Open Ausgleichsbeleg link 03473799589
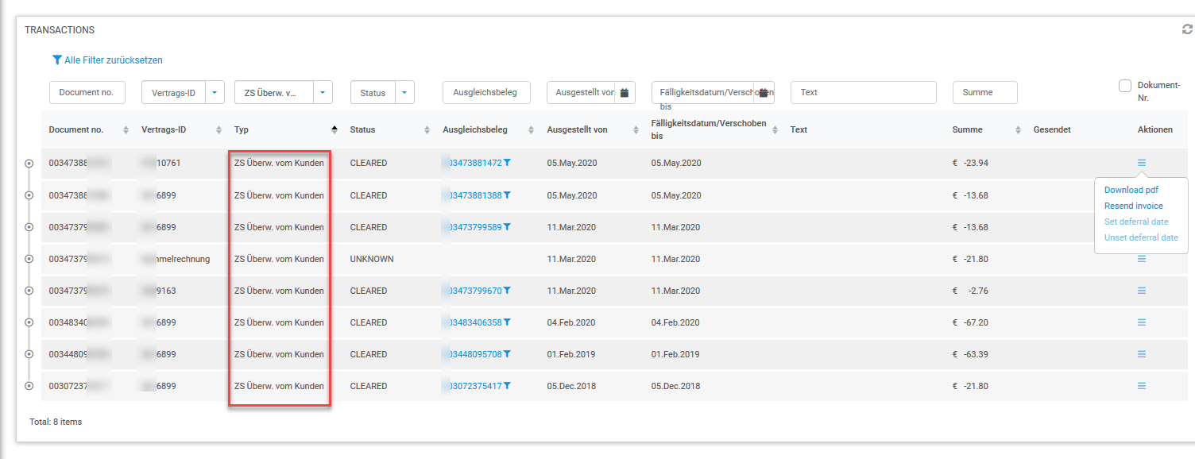1195x459 pixels. pos(474,227)
